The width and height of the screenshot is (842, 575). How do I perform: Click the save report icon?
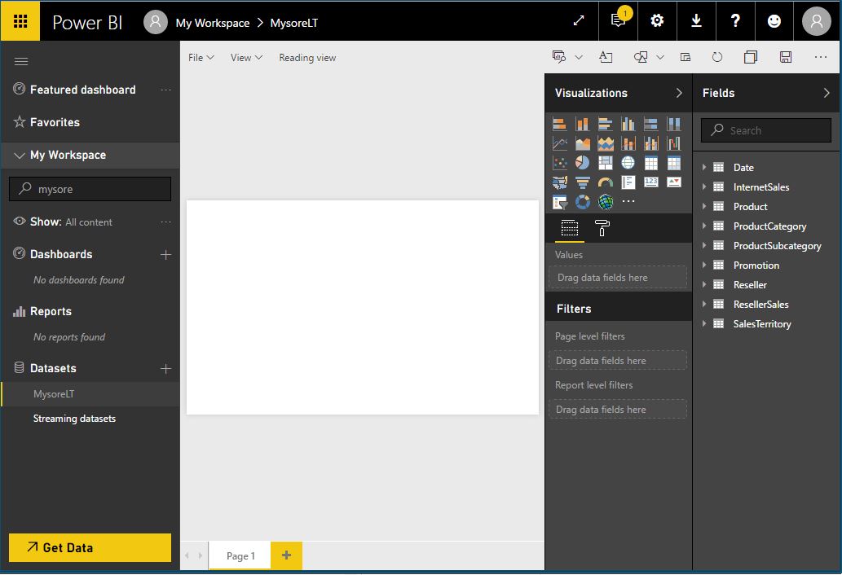coord(786,57)
